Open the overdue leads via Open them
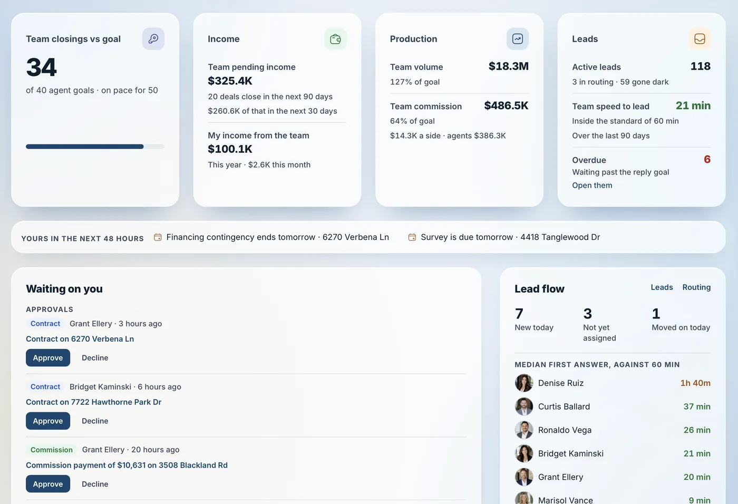This screenshot has width=738, height=504. [x=592, y=186]
